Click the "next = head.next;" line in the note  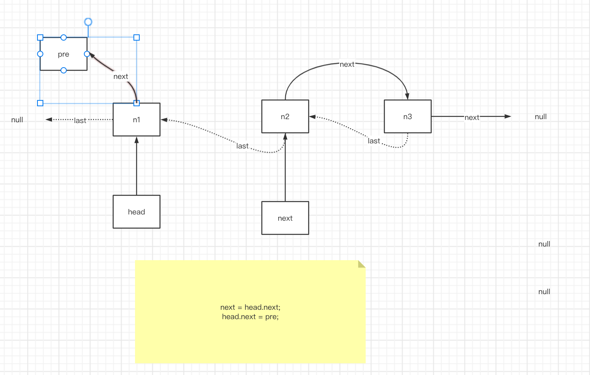[251, 307]
